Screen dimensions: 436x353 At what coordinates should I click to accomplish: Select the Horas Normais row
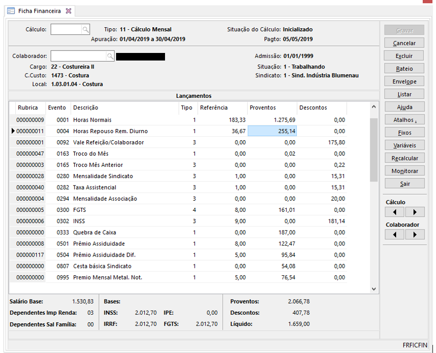(91, 120)
